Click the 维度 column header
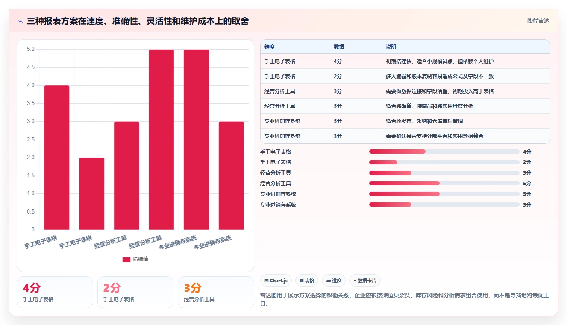Image resolution: width=567 pixels, height=325 pixels. point(270,47)
